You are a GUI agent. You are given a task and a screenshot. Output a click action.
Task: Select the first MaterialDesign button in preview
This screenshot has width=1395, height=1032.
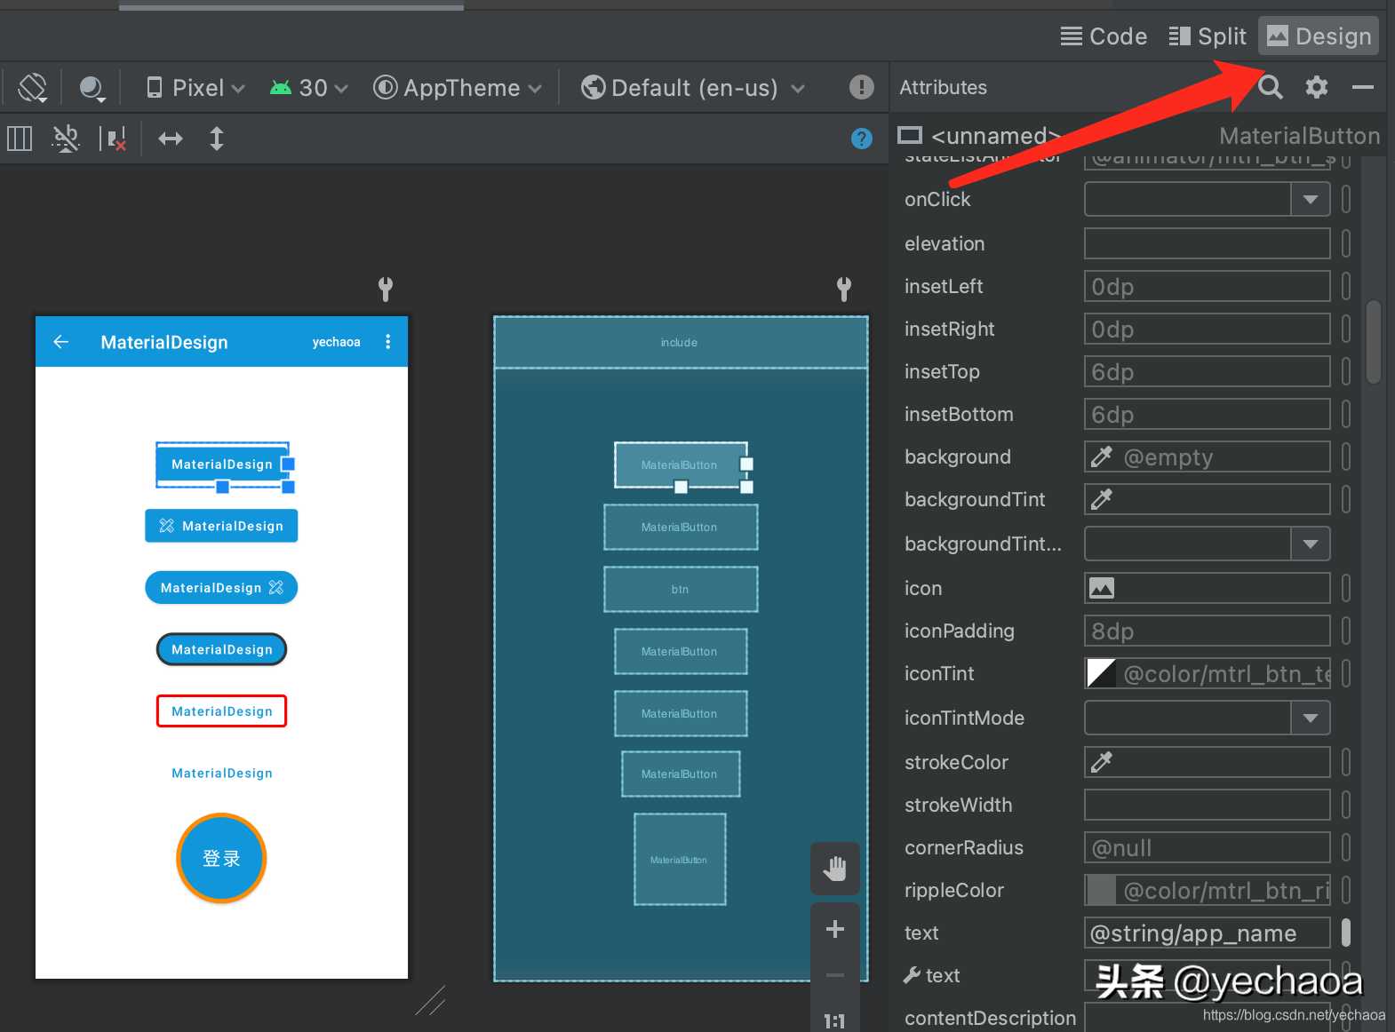222,464
